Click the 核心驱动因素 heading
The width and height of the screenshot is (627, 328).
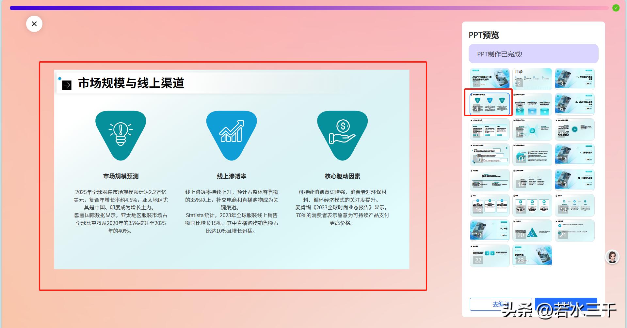[x=343, y=176]
